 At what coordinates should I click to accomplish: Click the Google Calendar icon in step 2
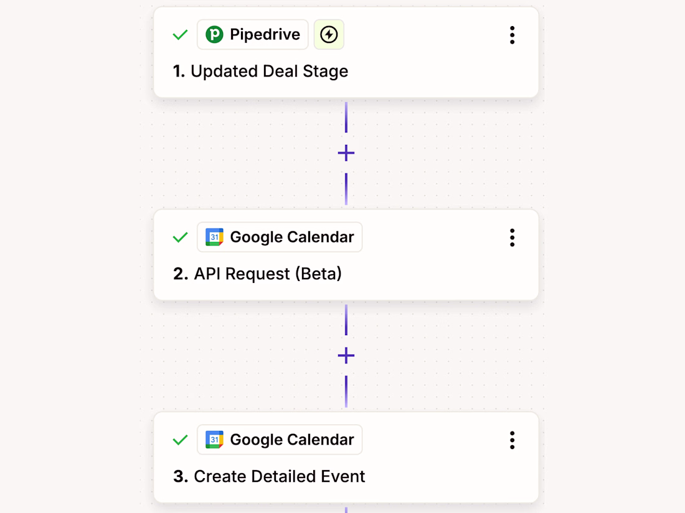214,237
